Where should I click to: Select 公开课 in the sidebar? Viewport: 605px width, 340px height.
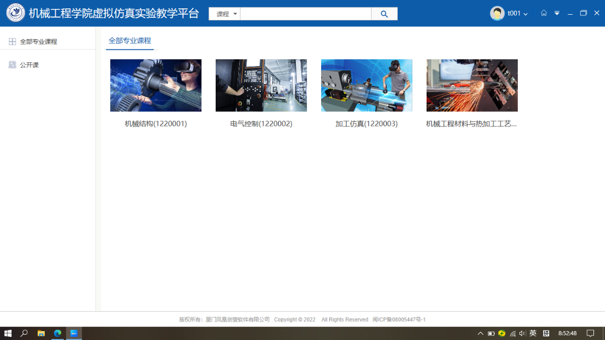(47, 65)
